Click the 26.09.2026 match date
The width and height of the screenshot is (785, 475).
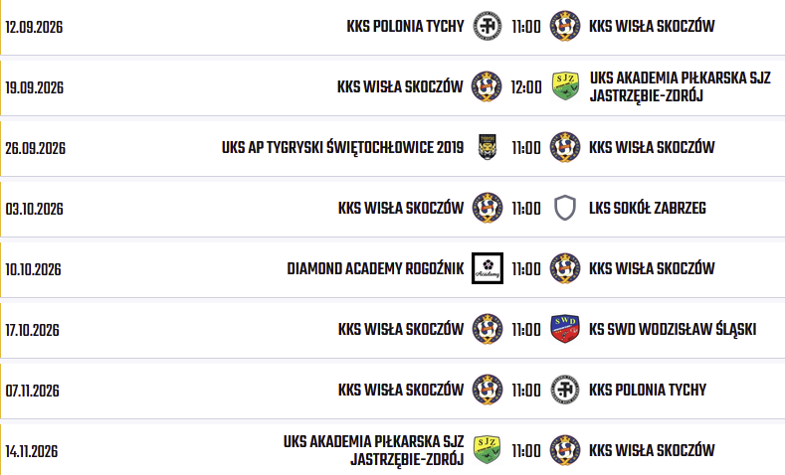36,148
